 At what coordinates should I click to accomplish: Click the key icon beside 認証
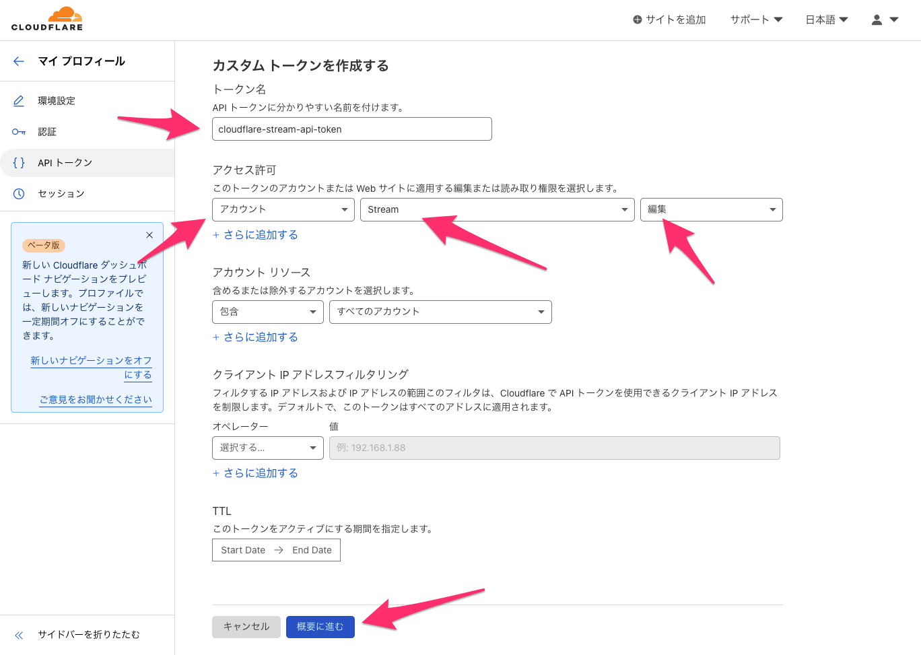click(18, 131)
